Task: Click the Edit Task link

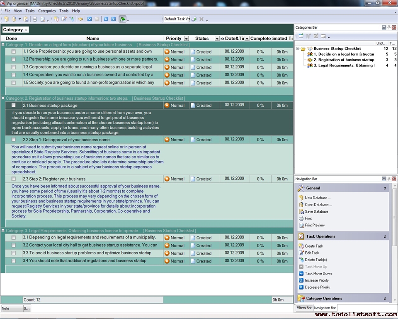Action: (x=312, y=253)
